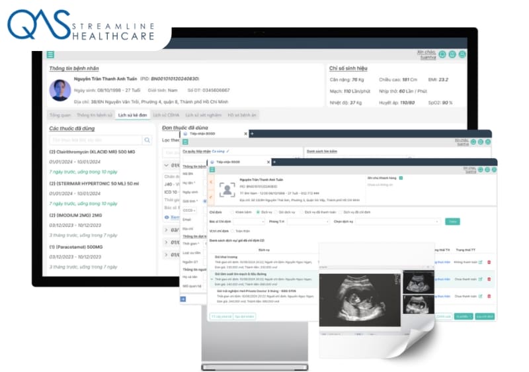Screen dimensions: 529x372
Task: Click the pencil icon next to Ca sáng
Action: point(227,151)
